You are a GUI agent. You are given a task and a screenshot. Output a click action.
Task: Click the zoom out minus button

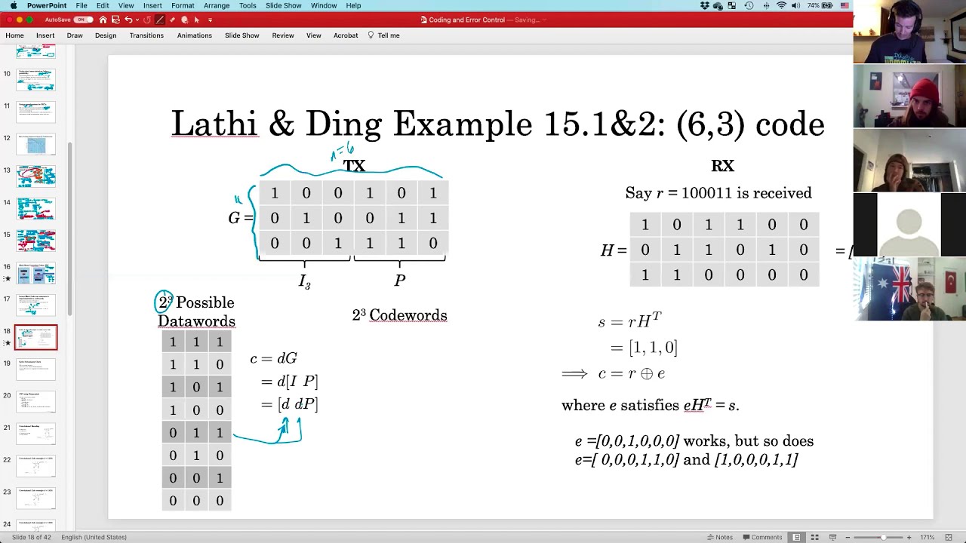click(x=849, y=537)
